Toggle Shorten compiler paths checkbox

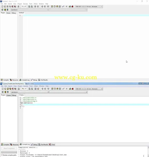click(x=2, y=155)
